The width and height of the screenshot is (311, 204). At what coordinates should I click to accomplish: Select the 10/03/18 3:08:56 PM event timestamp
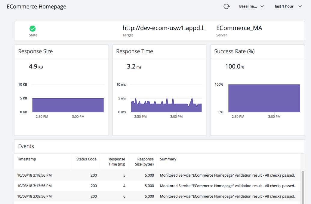[x=34, y=196]
